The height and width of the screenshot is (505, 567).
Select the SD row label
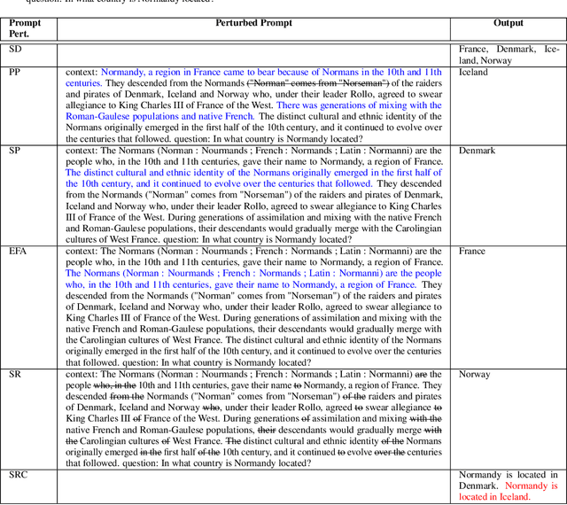(15, 50)
